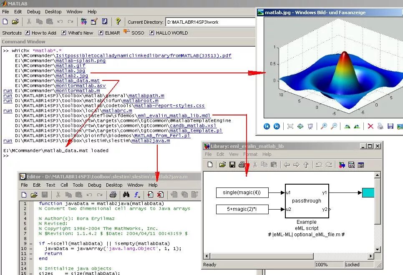Image resolution: width=403 pixels, height=275 pixels.
Task: Run the SOSO shortcut
Action: click(134, 32)
